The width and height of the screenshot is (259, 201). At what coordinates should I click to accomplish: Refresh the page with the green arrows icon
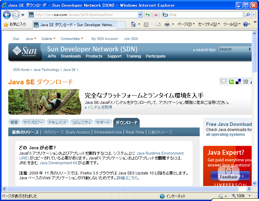[x=148, y=15]
